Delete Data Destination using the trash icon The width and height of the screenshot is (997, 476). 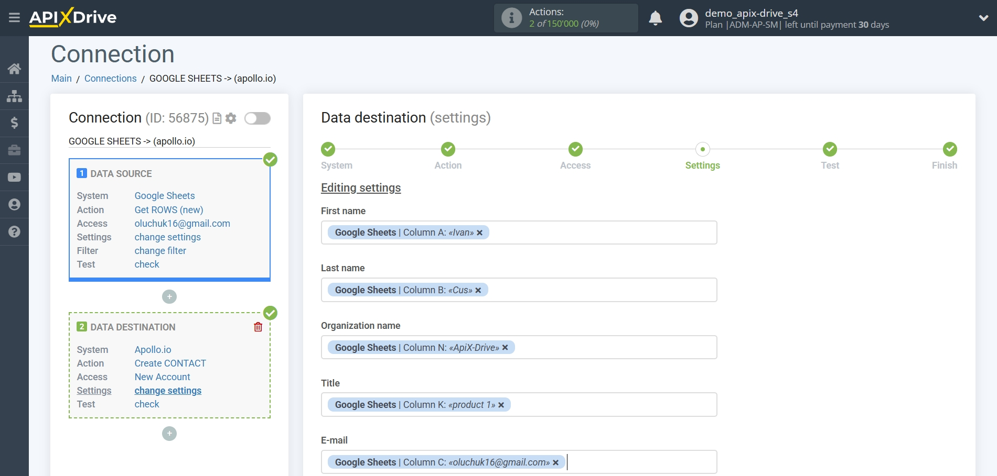[258, 326]
